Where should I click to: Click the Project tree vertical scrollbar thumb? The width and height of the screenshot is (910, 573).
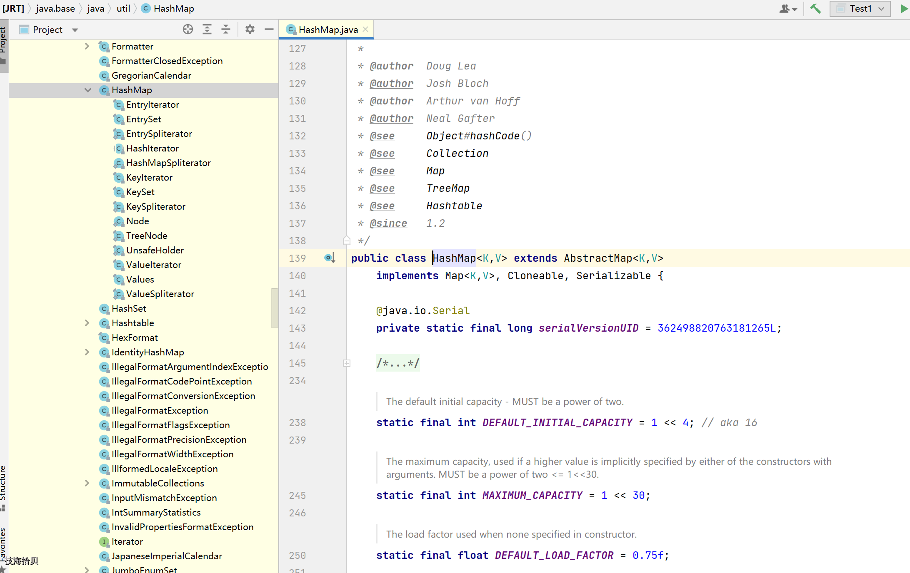[275, 308]
